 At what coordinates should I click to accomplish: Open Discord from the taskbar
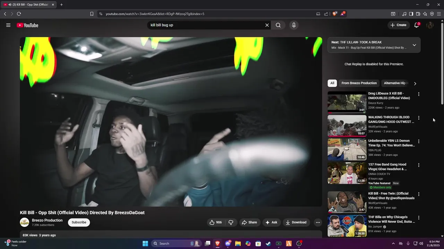pyautogui.click(x=228, y=243)
